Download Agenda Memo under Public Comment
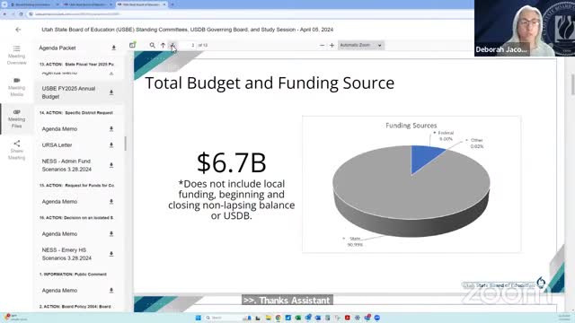The width and height of the screenshot is (575, 323). click(111, 291)
